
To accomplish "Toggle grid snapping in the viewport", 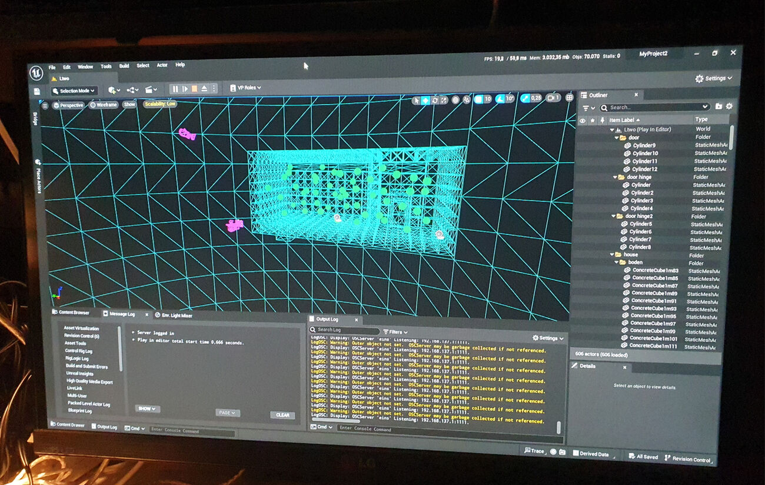I will 478,99.
